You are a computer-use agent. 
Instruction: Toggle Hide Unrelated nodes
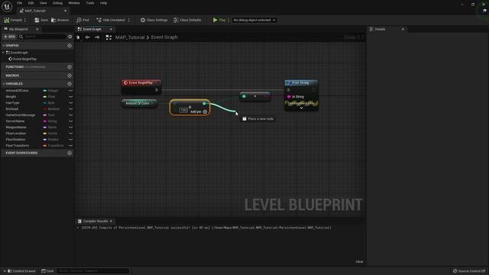[110, 20]
